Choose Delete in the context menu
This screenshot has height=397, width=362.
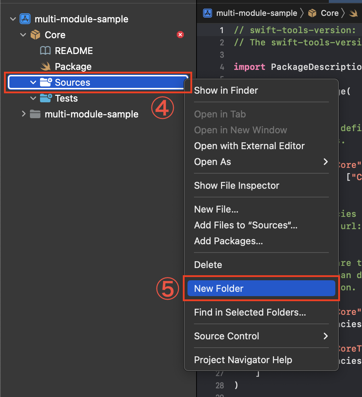[208, 265]
